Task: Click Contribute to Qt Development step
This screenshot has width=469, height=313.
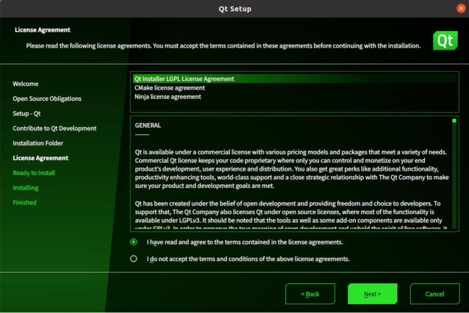Action: click(54, 128)
